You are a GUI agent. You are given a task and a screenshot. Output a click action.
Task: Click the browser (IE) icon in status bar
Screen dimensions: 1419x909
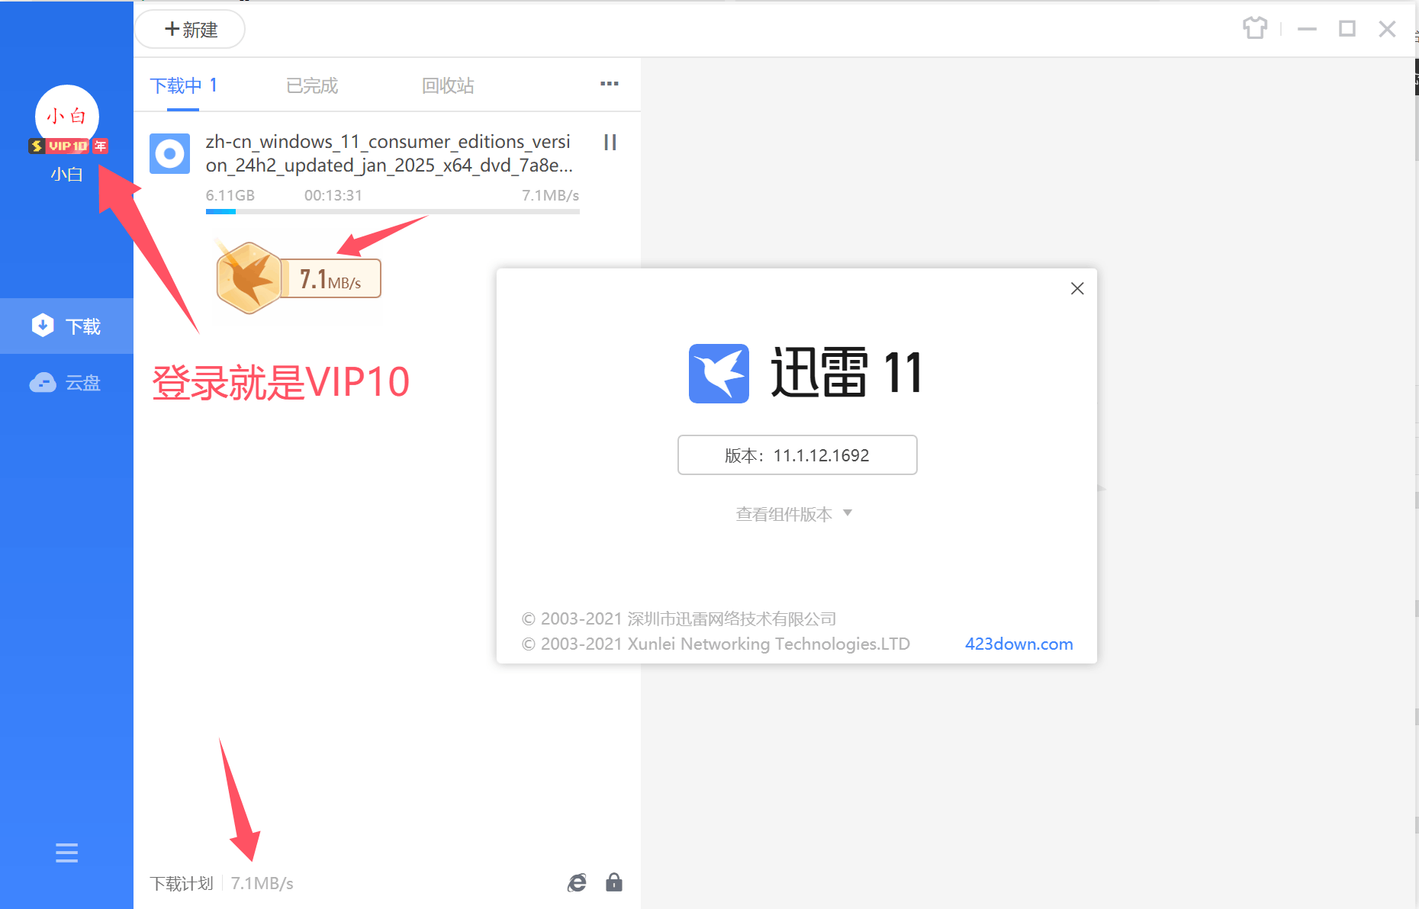(x=577, y=883)
